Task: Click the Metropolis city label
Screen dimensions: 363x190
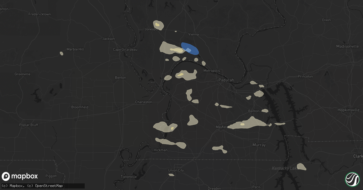Action: (x=212, y=71)
